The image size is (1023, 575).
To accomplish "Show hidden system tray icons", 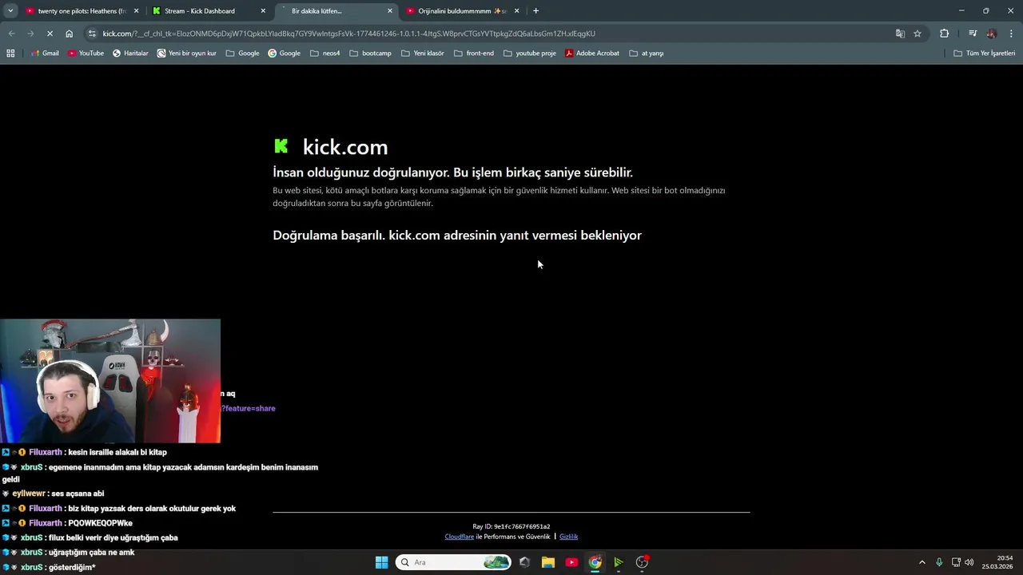I will 921,562.
